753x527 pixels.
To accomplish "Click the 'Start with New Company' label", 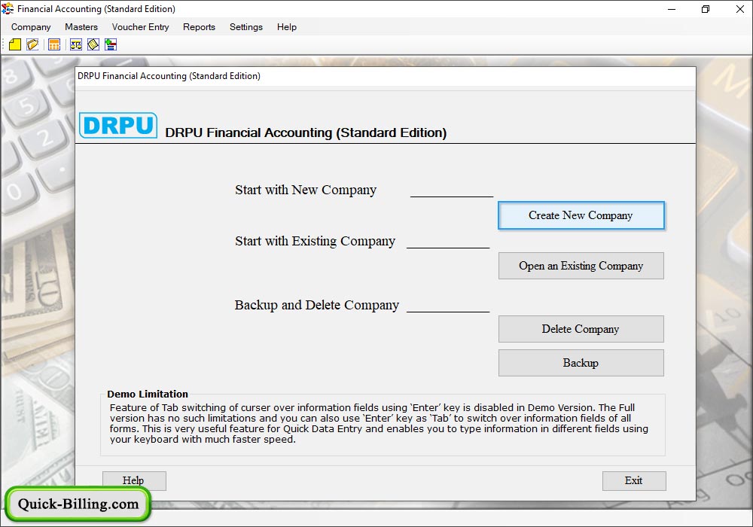I will (306, 190).
